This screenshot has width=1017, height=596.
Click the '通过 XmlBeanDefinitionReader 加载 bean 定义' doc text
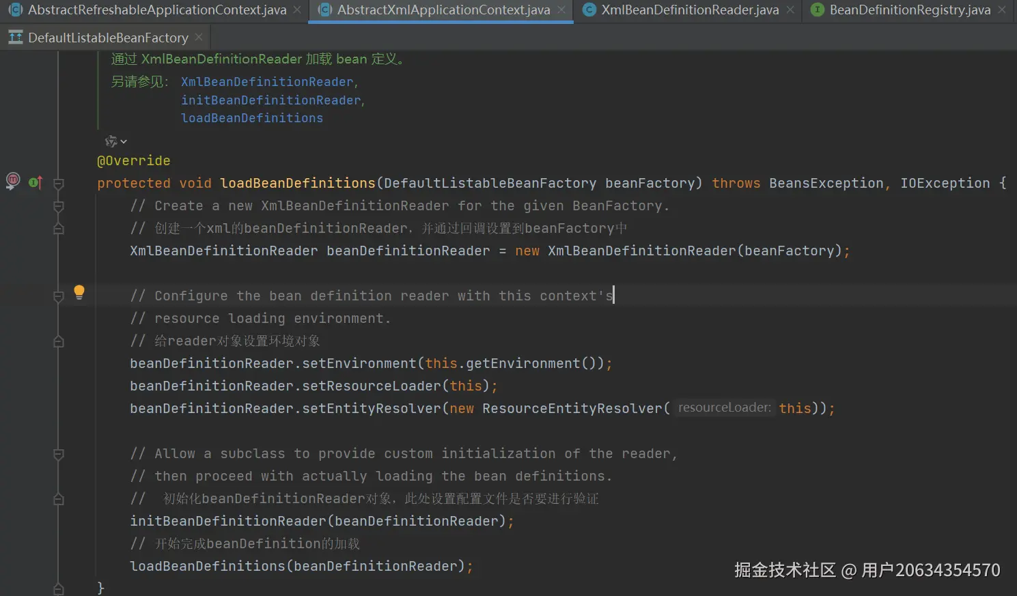(x=257, y=59)
